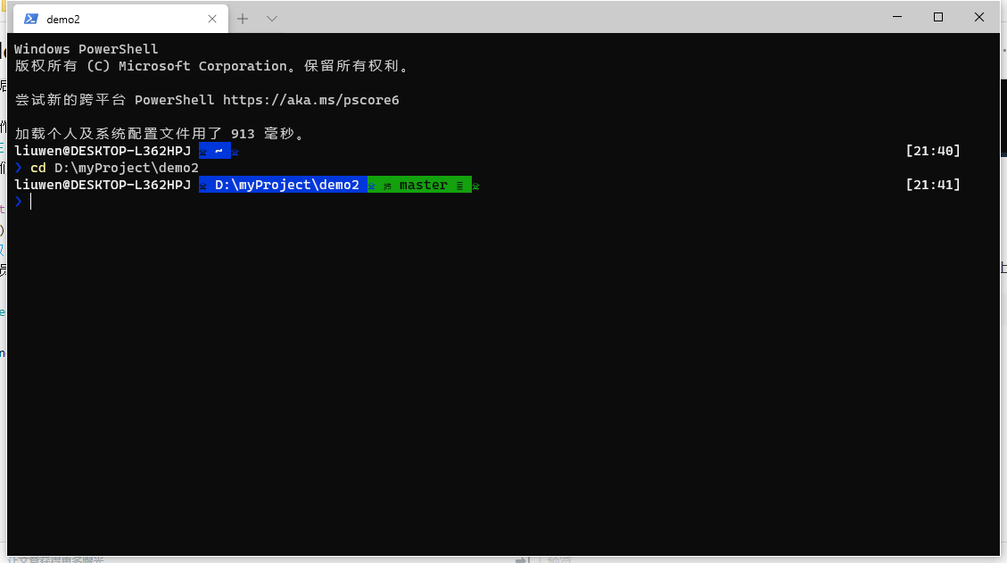Viewport: 1007px width, 563px height.
Task: Close the Windows Terminal window
Action: click(x=978, y=17)
